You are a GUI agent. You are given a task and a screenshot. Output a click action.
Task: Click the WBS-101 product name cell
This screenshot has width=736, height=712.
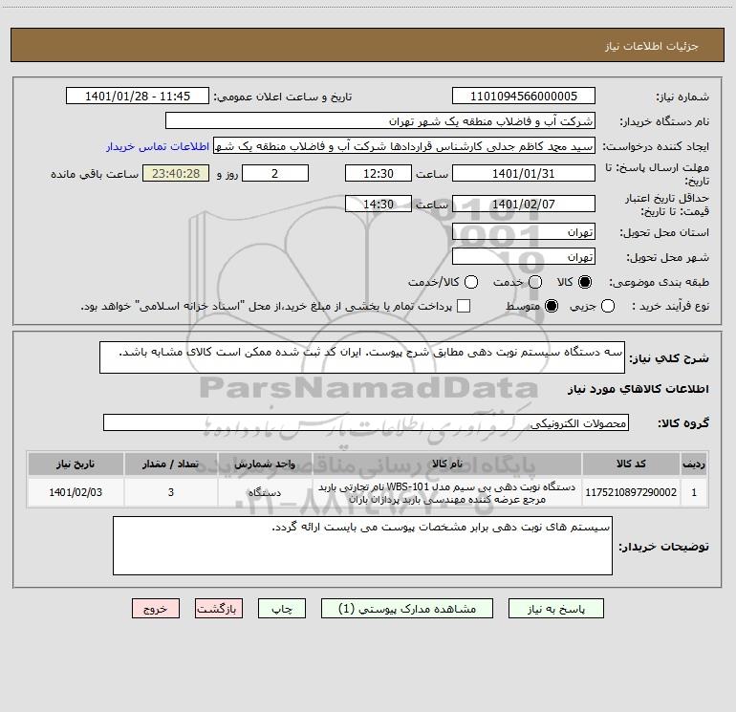(447, 492)
